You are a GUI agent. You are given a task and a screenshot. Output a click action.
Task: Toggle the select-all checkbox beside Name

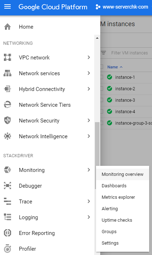point(102,67)
